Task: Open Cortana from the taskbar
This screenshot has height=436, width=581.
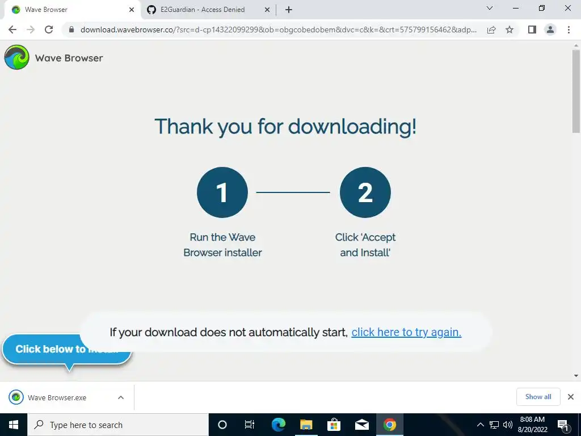Action: (222, 425)
